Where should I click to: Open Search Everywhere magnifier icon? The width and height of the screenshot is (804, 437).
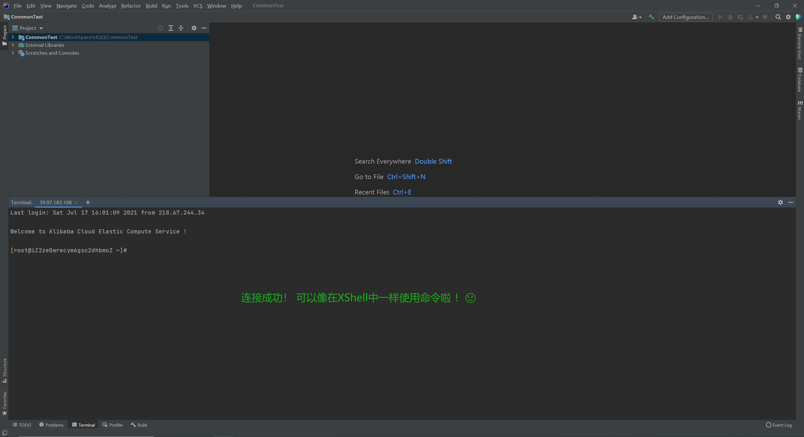(778, 17)
